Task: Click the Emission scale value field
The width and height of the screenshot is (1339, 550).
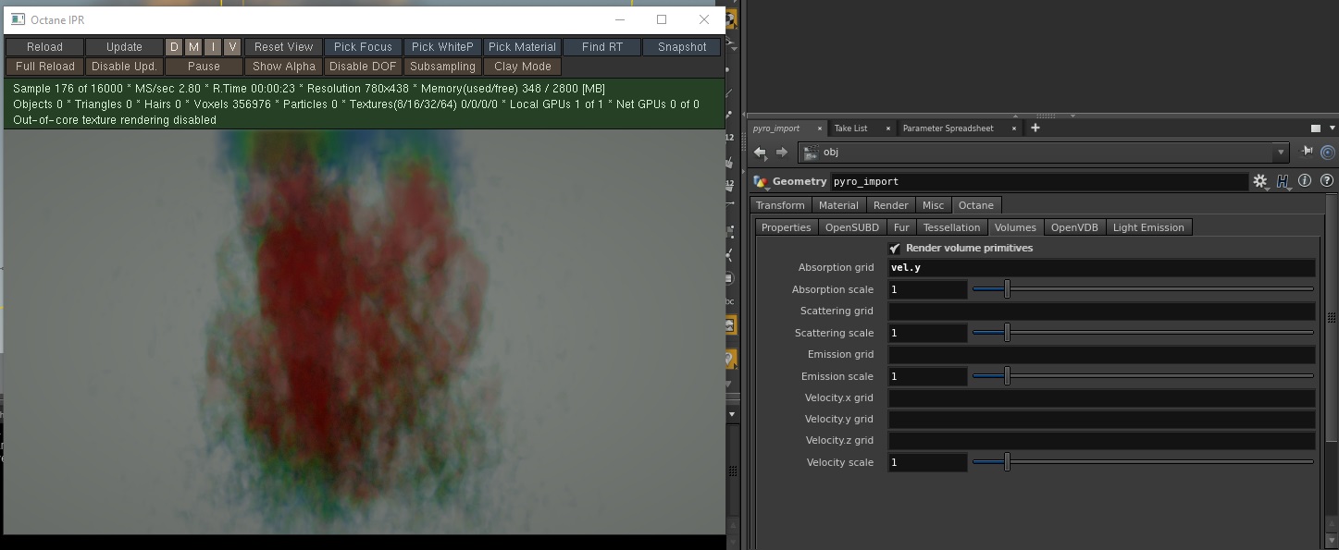Action: point(927,376)
